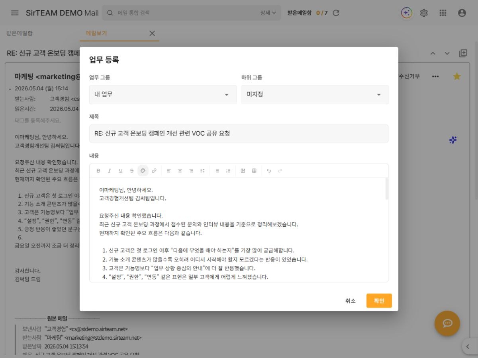Align text left in the editor
The height and width of the screenshot is (358, 478).
click(168, 171)
